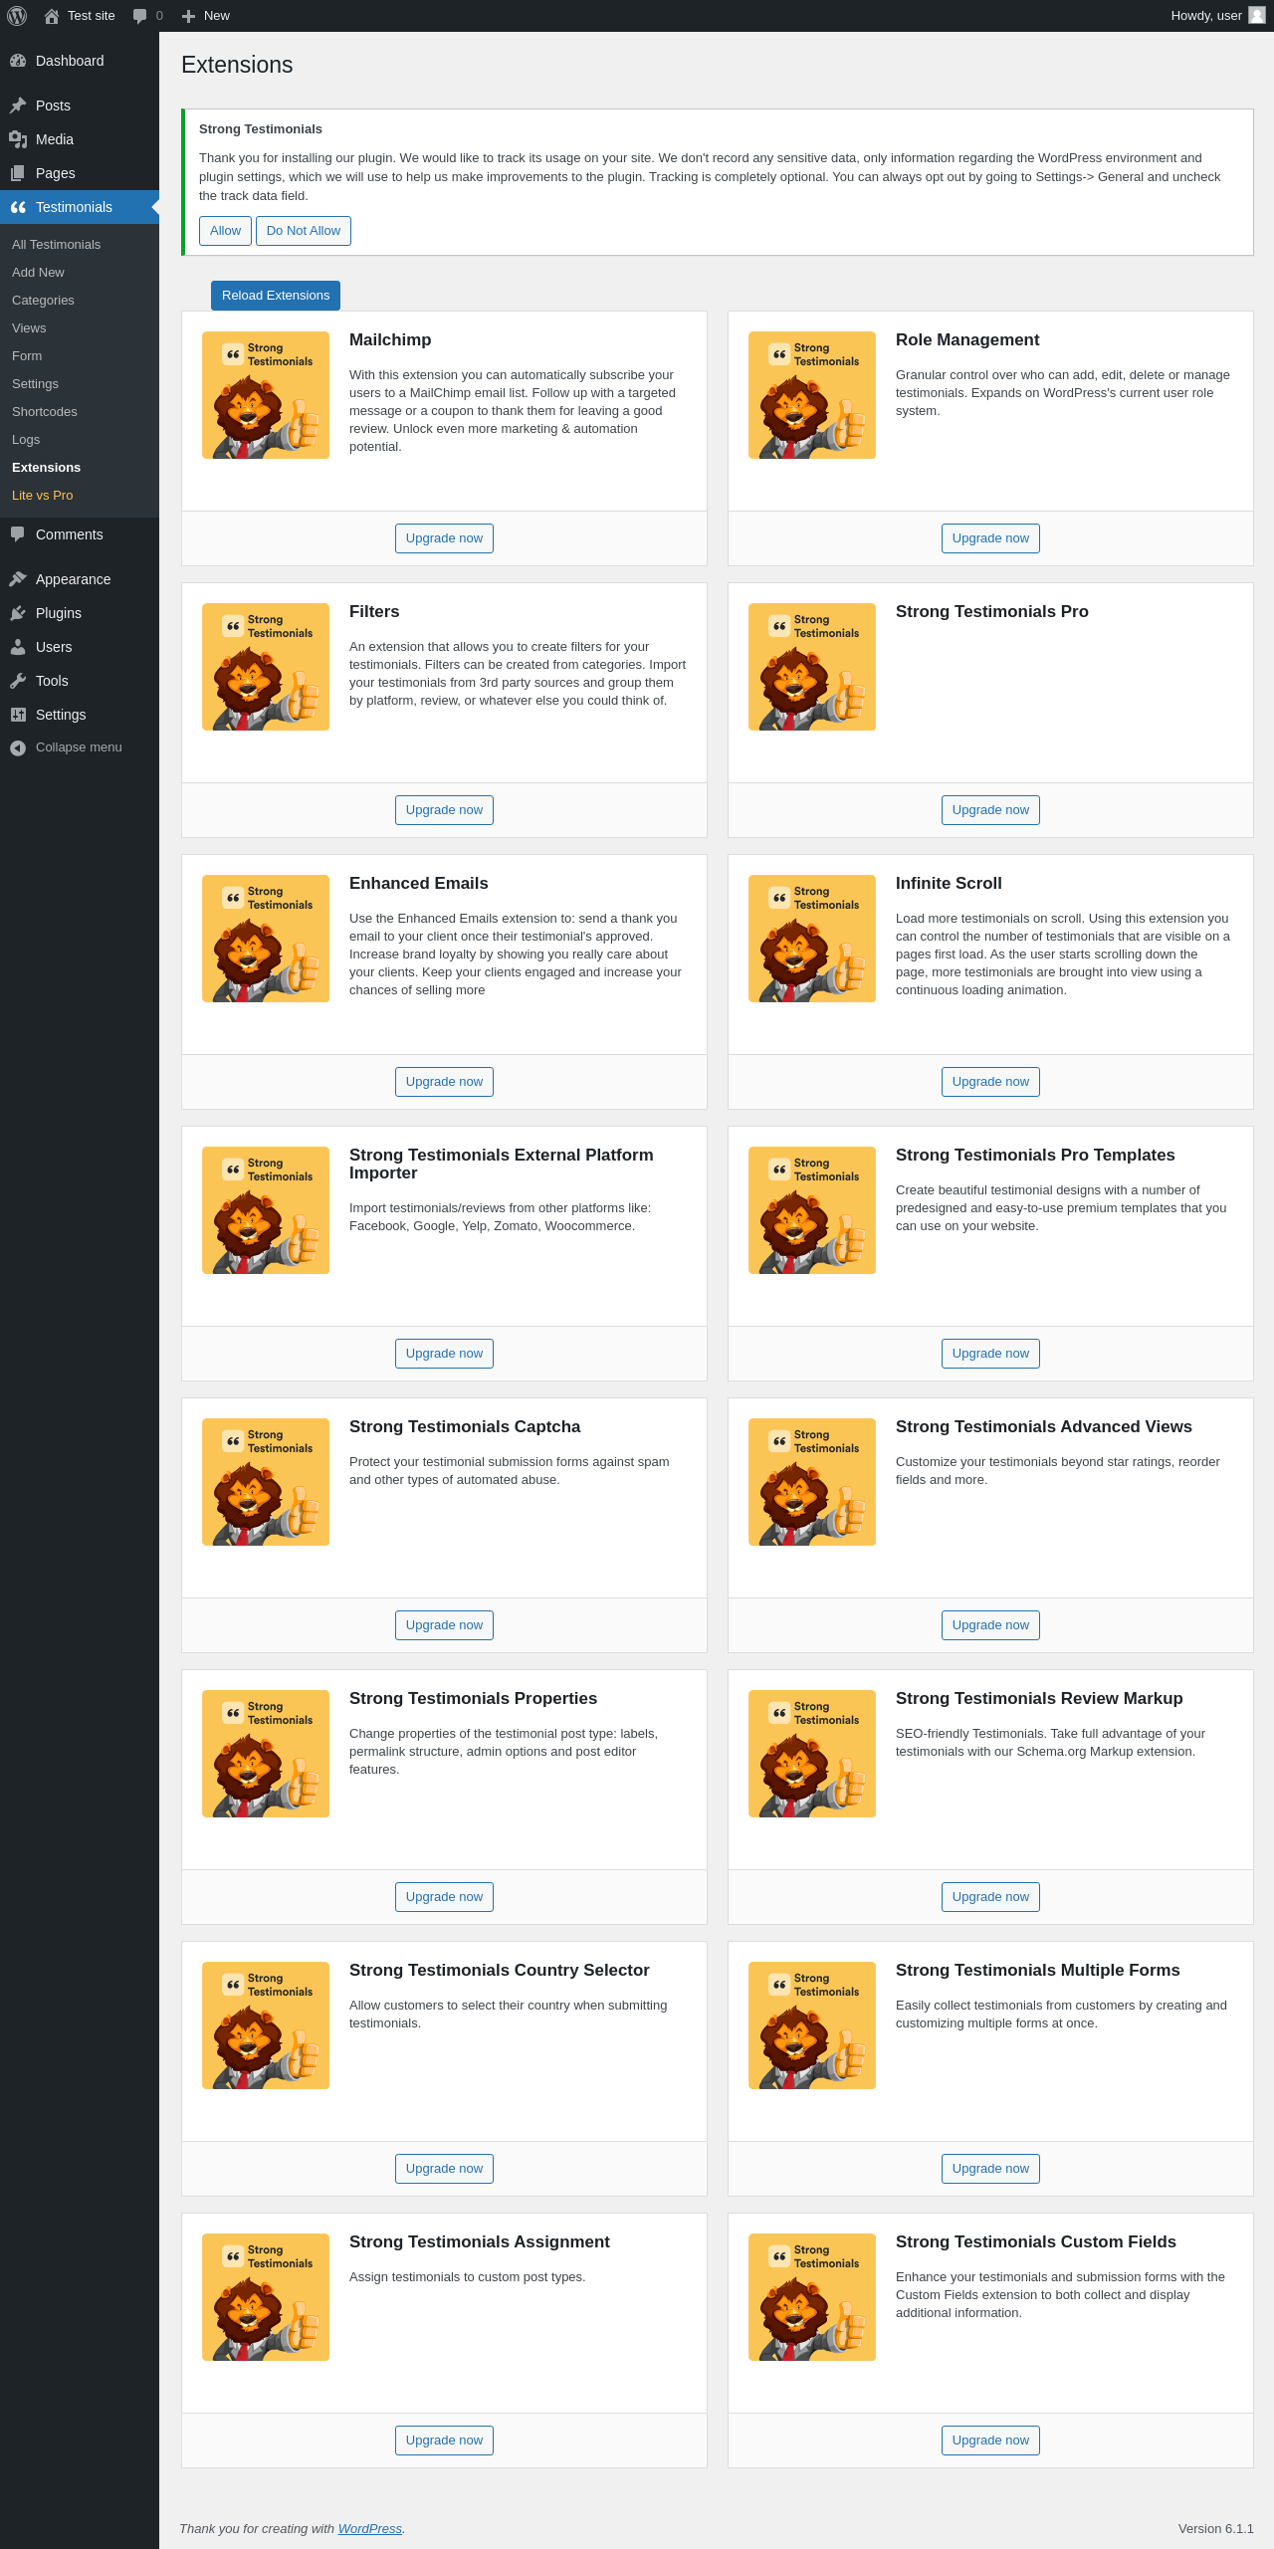Click the Strong Testimonials Pro Templates title
The height and width of the screenshot is (2549, 1274).
click(x=1035, y=1156)
